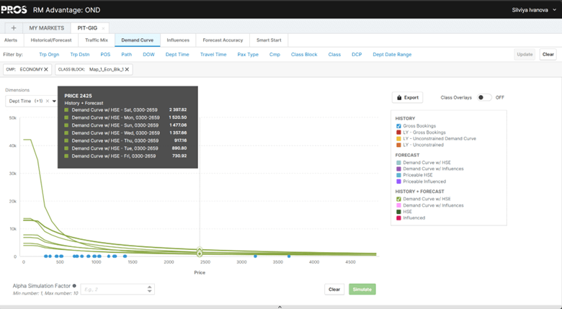Open the Dept Date Range filter
This screenshot has height=309, width=562.
(392, 55)
